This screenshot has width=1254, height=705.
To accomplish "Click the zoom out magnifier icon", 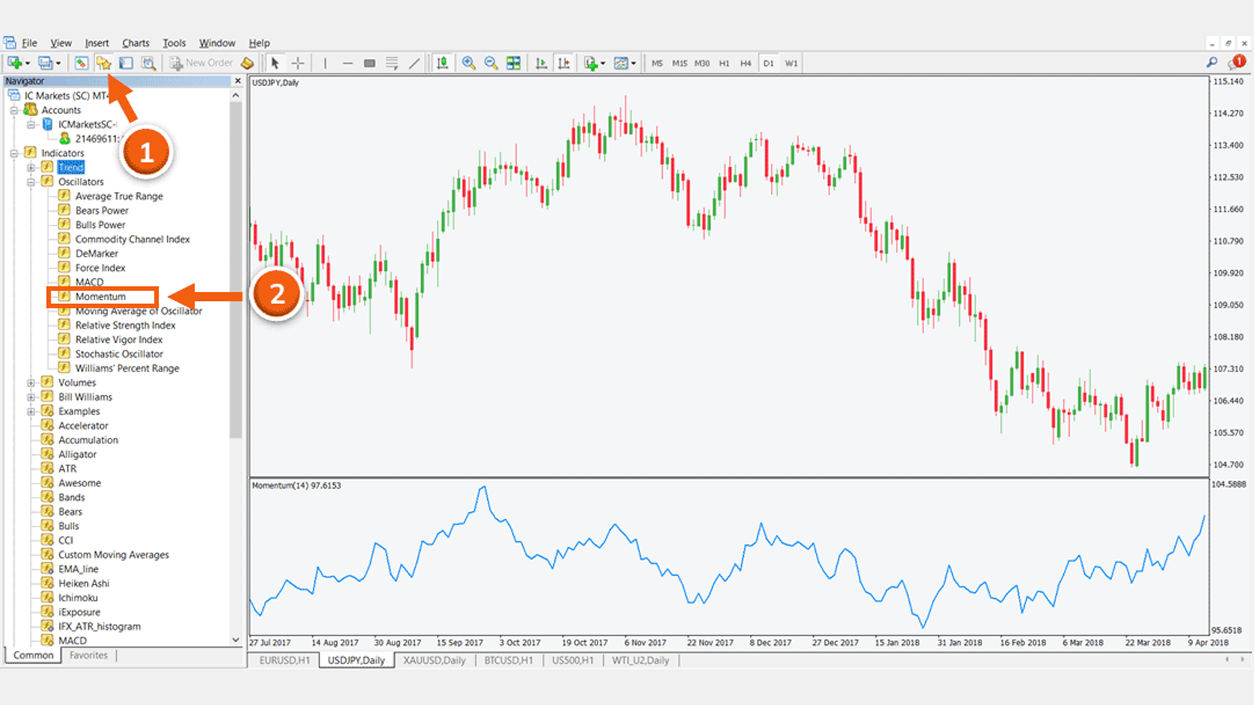I will pos(490,63).
